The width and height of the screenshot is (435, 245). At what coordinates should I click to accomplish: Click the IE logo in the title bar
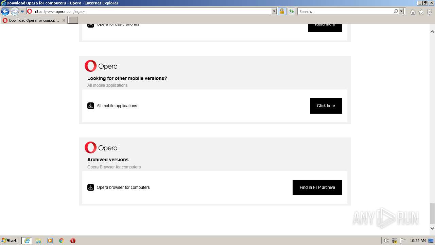click(x=3, y=3)
